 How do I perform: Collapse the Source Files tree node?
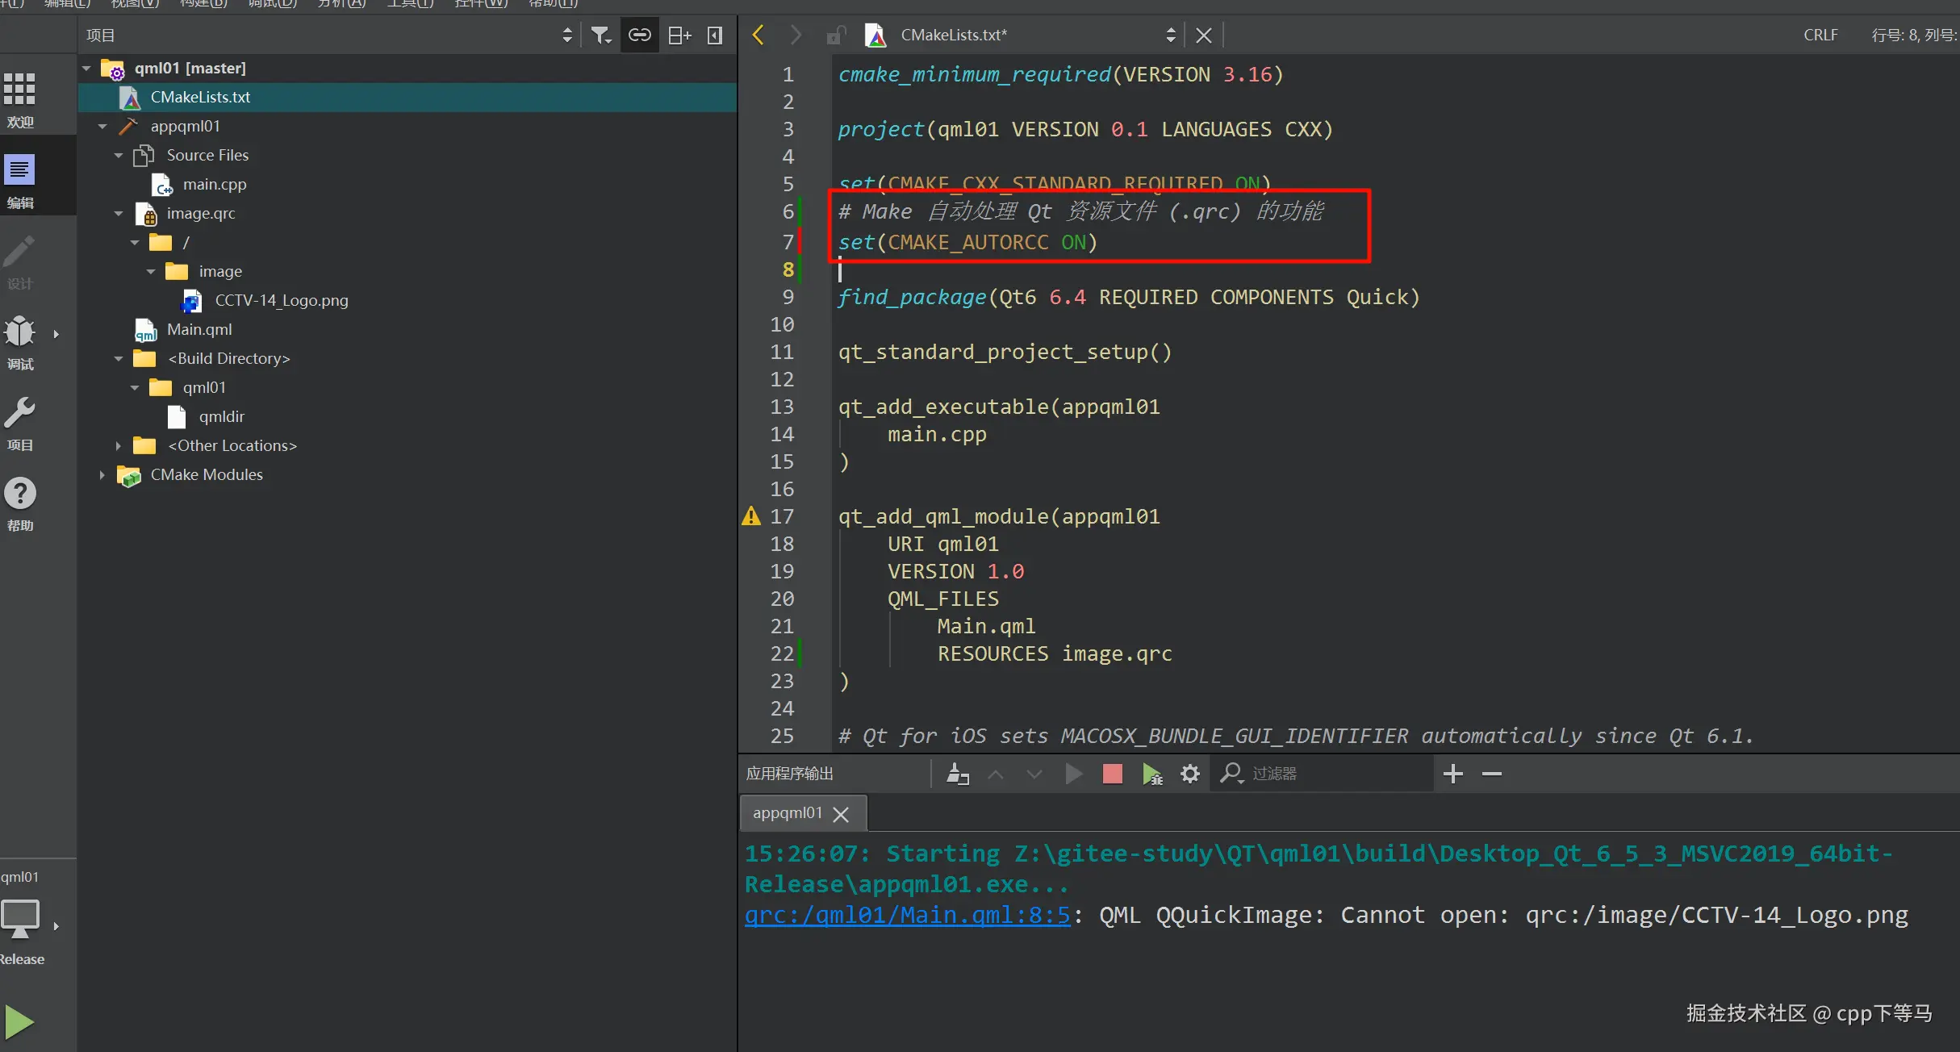(x=119, y=155)
